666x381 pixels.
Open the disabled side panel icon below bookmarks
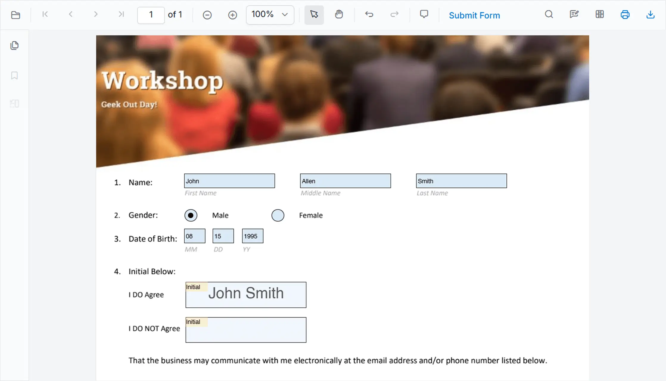[14, 104]
